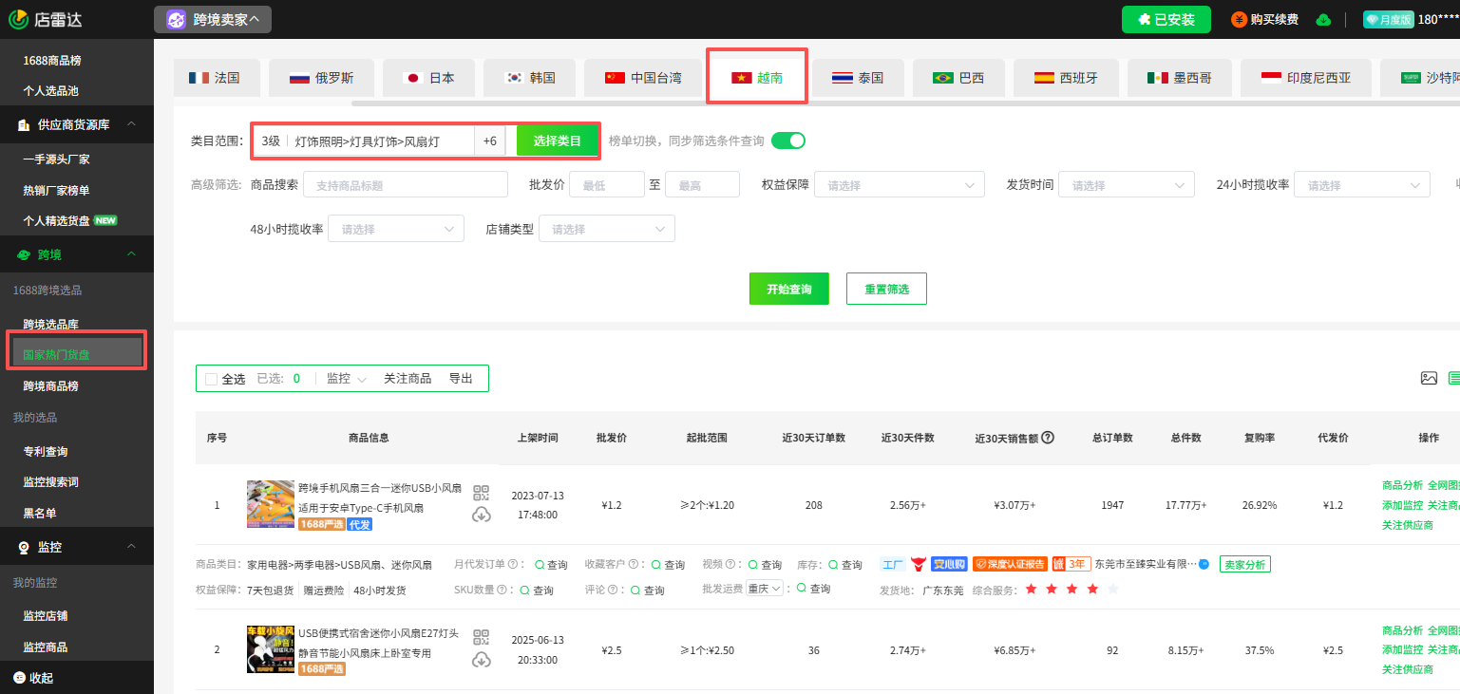The image size is (1460, 694).
Task: Click 关注商品 in the batch toolbar
Action: tap(408, 378)
